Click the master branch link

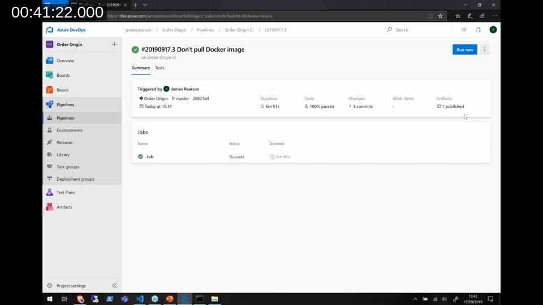(x=180, y=98)
